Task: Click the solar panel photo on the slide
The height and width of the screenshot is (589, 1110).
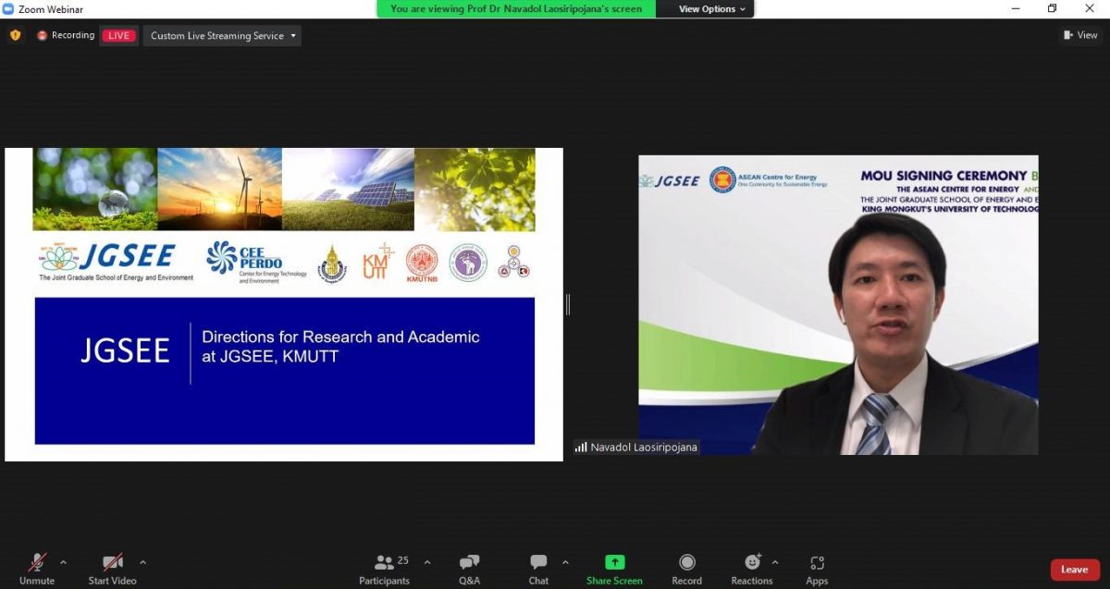Action: point(348,189)
